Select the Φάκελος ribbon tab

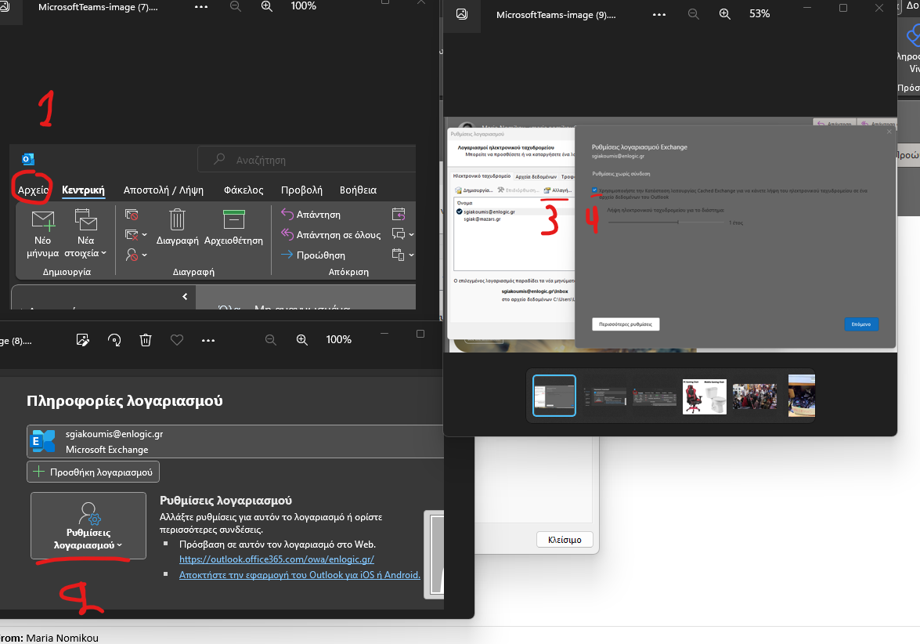point(244,190)
